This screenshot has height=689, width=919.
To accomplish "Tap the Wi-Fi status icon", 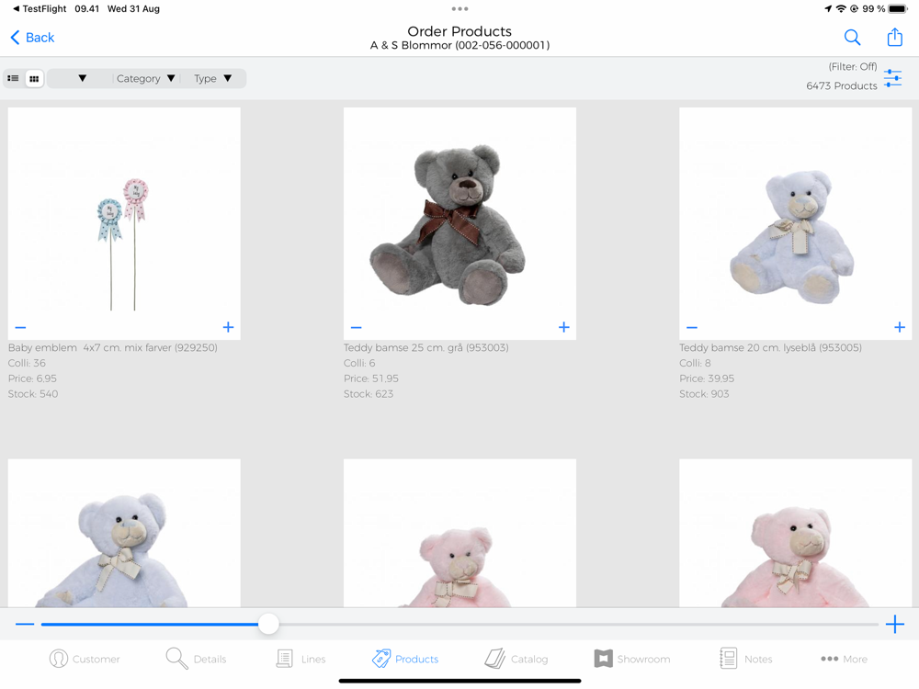I will tap(841, 9).
